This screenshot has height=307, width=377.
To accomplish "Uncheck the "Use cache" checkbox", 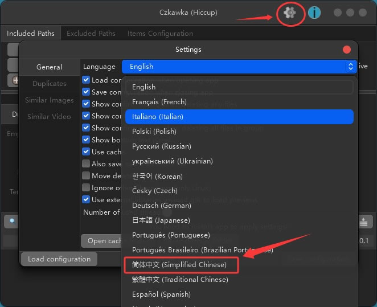I will coord(87,152).
